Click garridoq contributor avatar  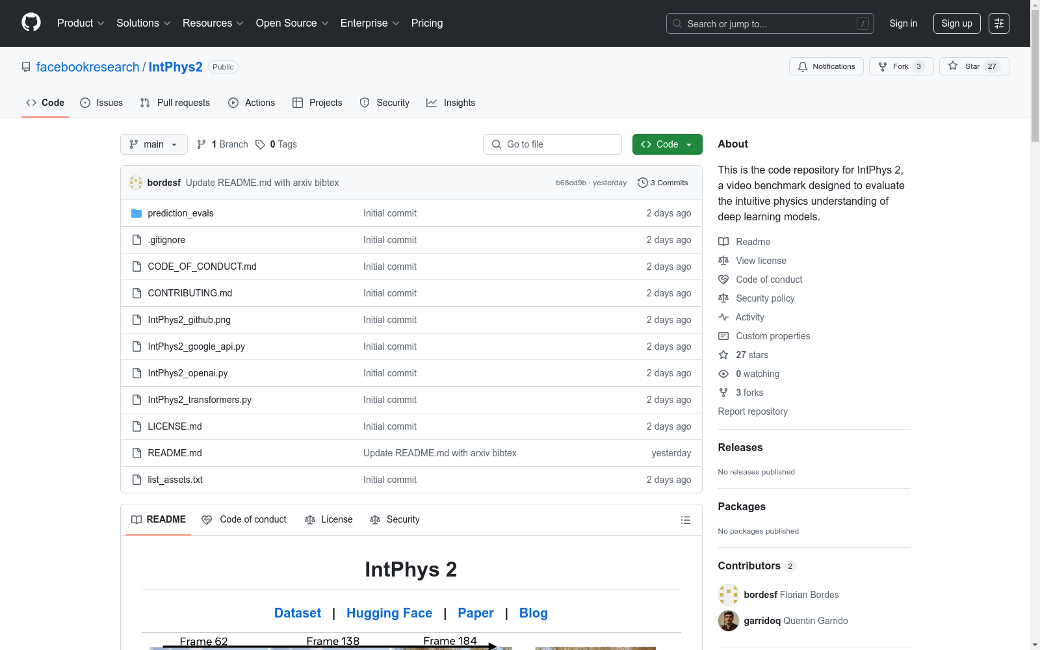729,621
